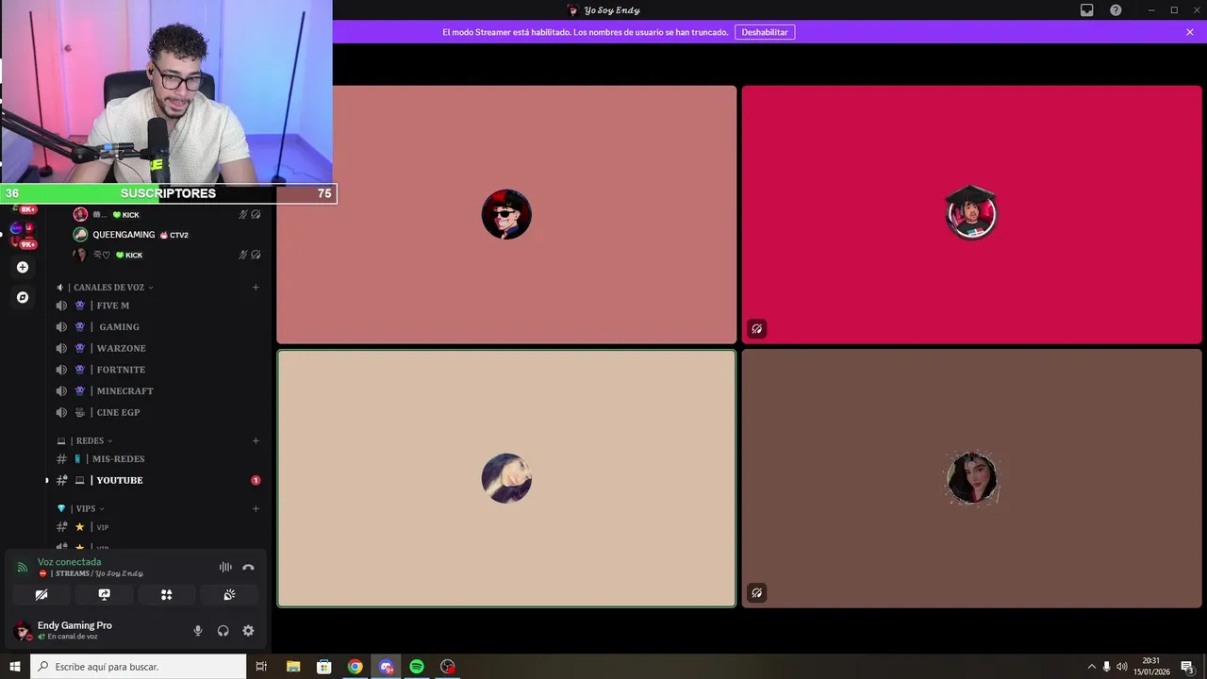Join the FIVE M voice channel
The width and height of the screenshot is (1207, 679).
[157, 306]
